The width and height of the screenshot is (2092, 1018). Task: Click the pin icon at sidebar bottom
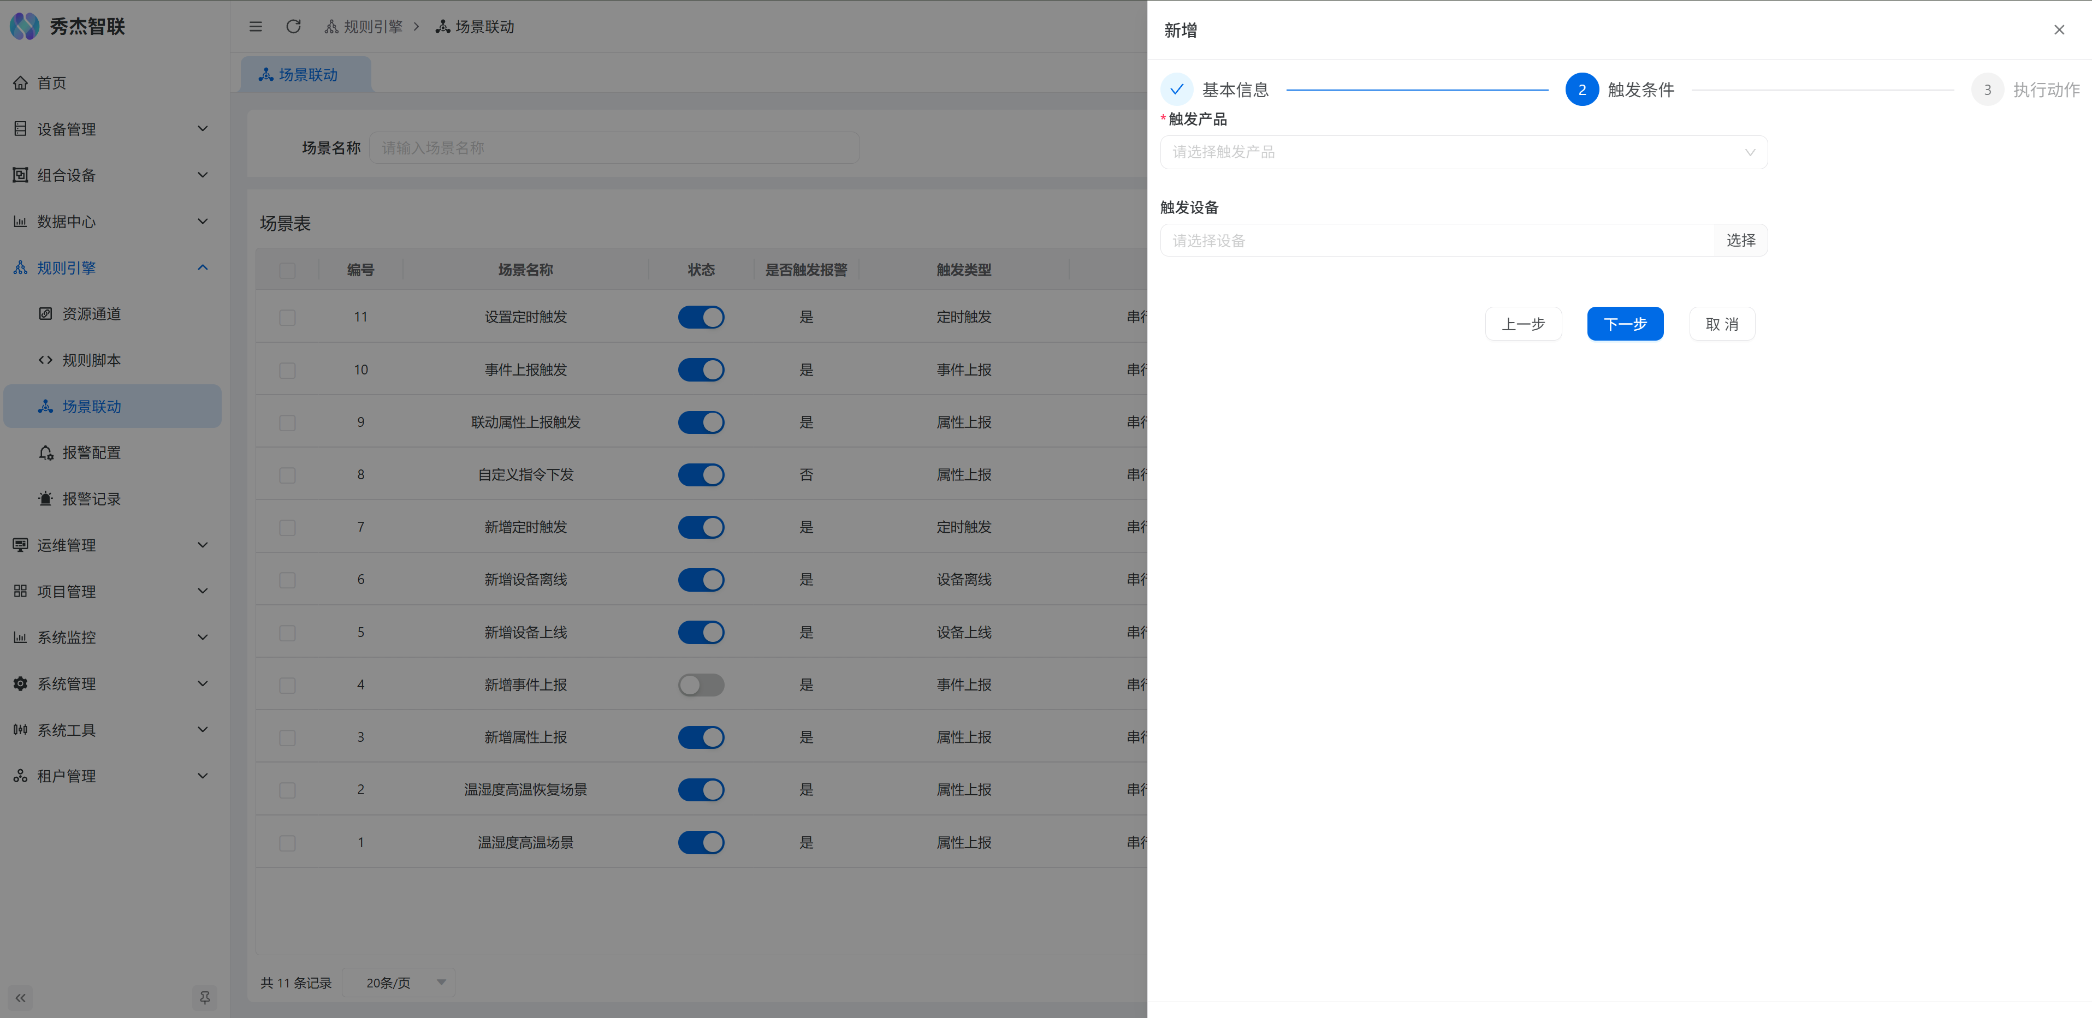point(205,998)
